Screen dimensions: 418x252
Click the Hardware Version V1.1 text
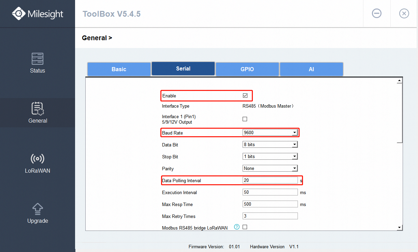274,247
